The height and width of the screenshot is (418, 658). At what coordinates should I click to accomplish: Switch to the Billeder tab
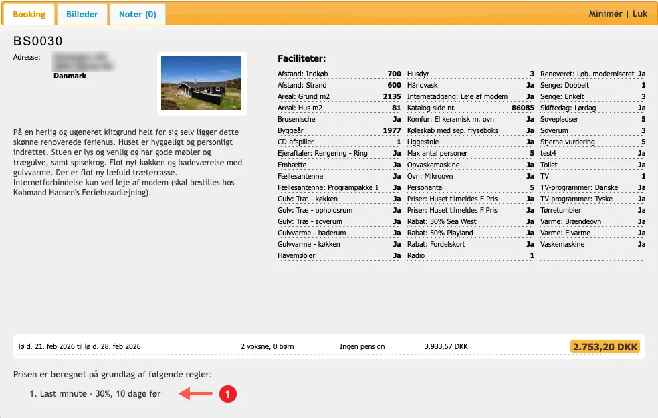click(82, 14)
